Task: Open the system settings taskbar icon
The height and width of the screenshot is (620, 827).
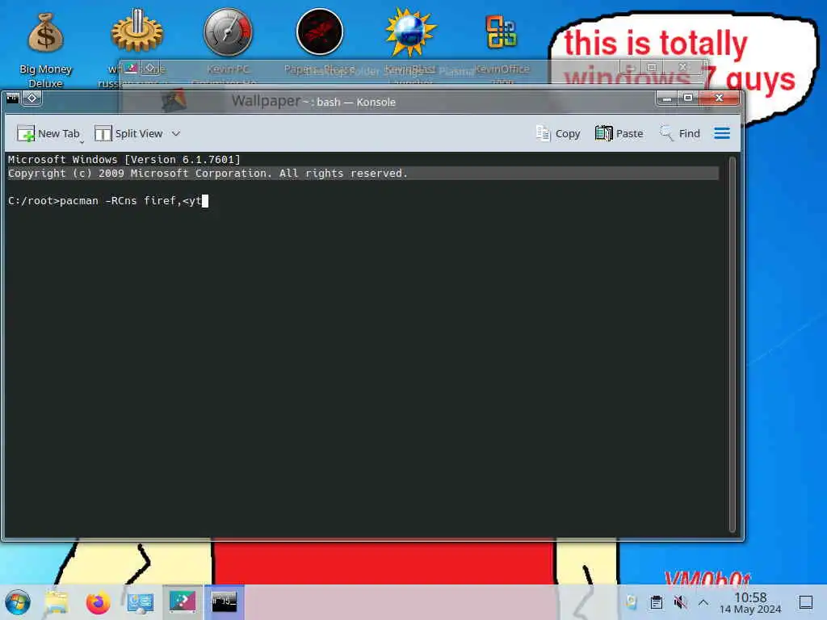Action: coord(141,602)
